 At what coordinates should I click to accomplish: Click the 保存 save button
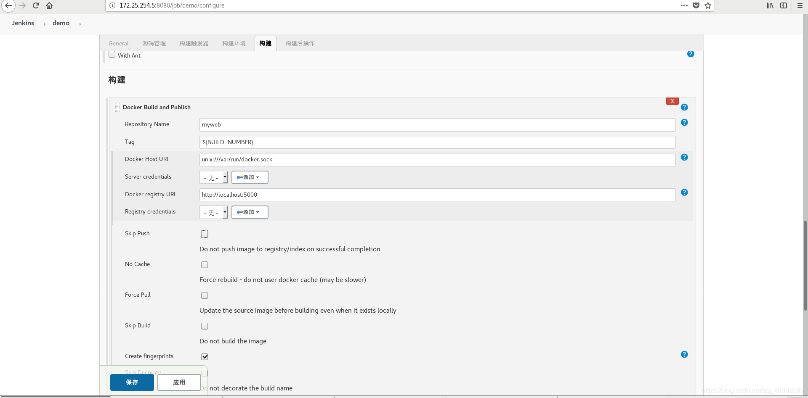click(132, 382)
